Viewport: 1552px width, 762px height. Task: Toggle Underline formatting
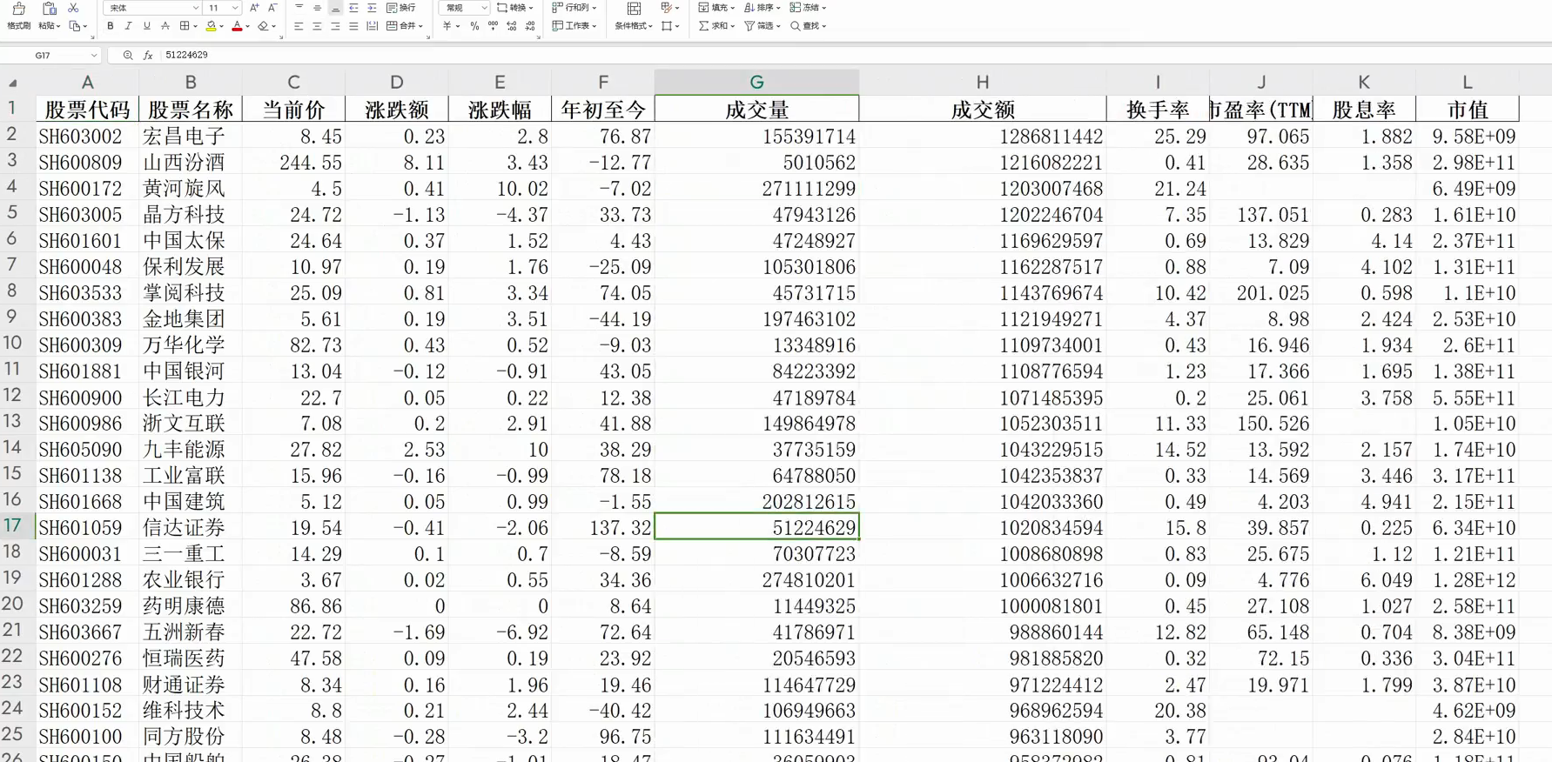(x=147, y=26)
